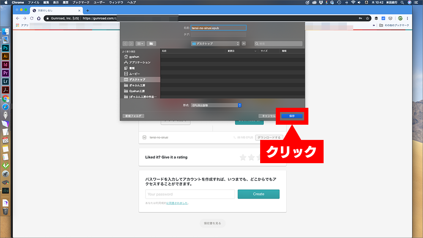
Task: Select ムービー in the sidebar
Action: coord(140,74)
